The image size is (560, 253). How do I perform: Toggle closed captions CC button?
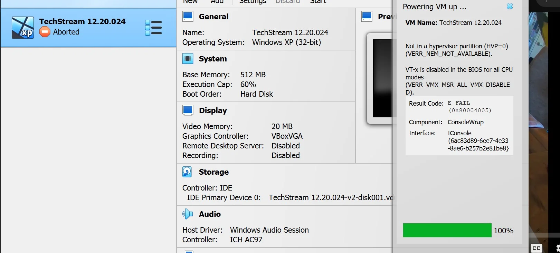tap(536, 248)
